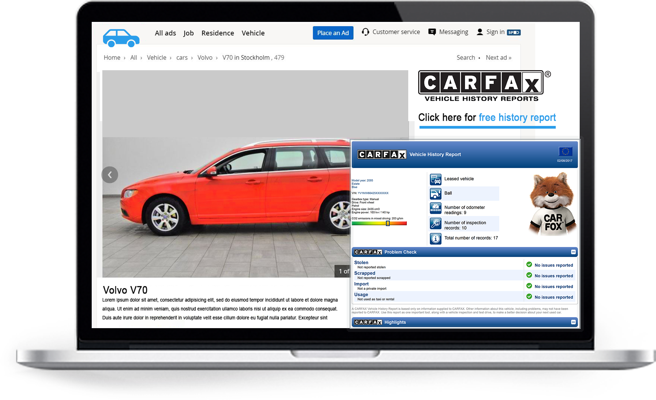The image size is (656, 400).
Task: Click CARFAX logo in Highlights header
Action: click(368, 322)
